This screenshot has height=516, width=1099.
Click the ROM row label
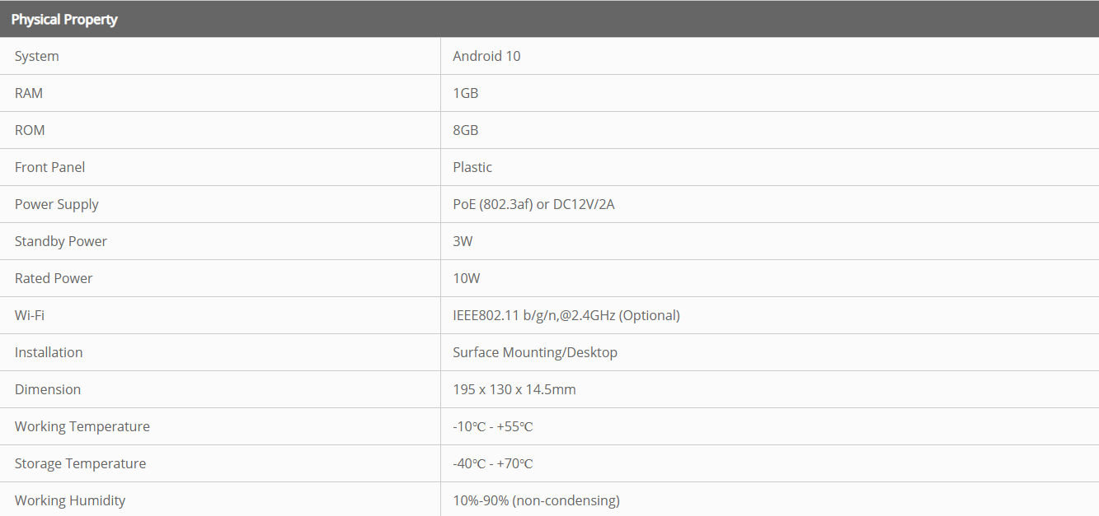[30, 130]
